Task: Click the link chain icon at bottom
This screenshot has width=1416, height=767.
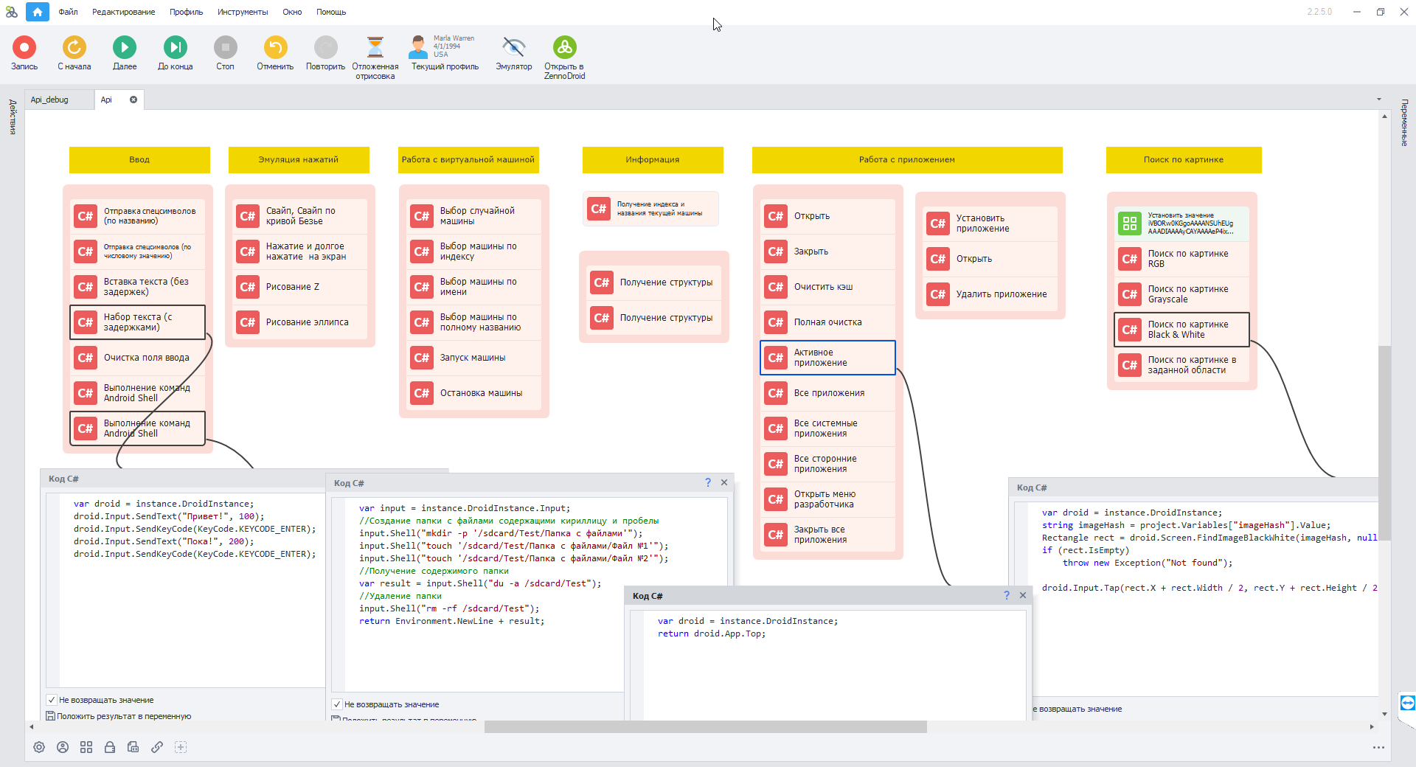Action: tap(157, 747)
